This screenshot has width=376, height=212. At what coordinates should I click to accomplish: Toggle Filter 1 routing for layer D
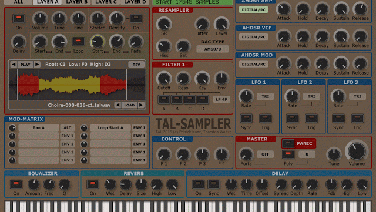[203, 99]
